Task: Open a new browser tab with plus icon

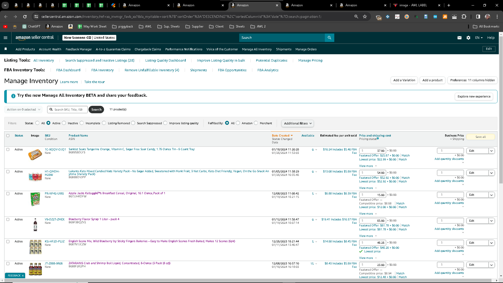Action: pyautogui.click(x=449, y=5)
